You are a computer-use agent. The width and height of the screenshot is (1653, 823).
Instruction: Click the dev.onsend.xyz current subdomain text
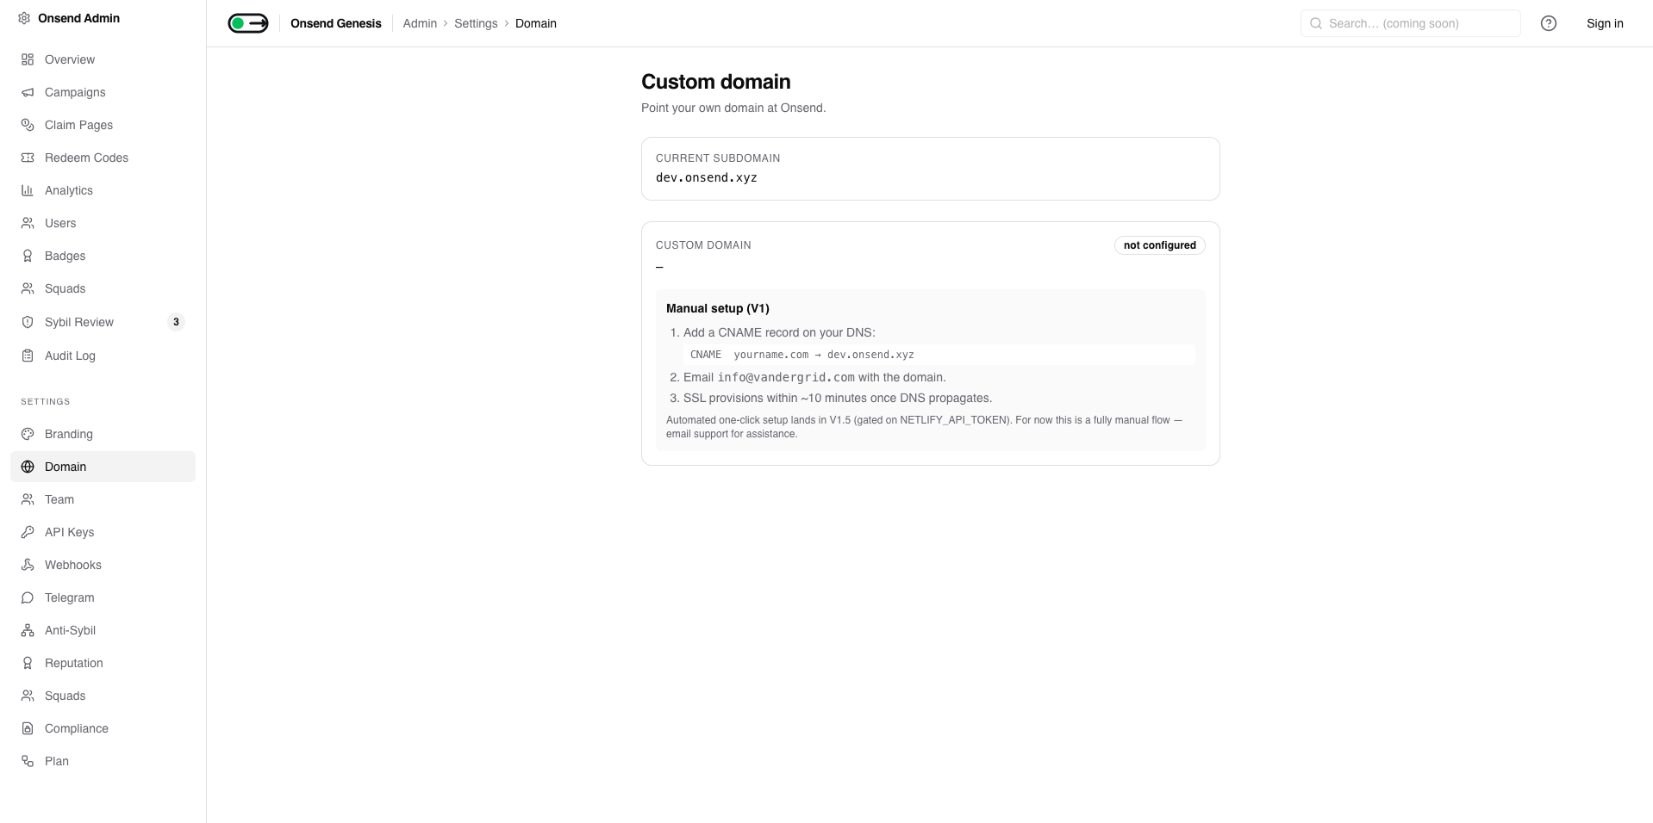(707, 177)
